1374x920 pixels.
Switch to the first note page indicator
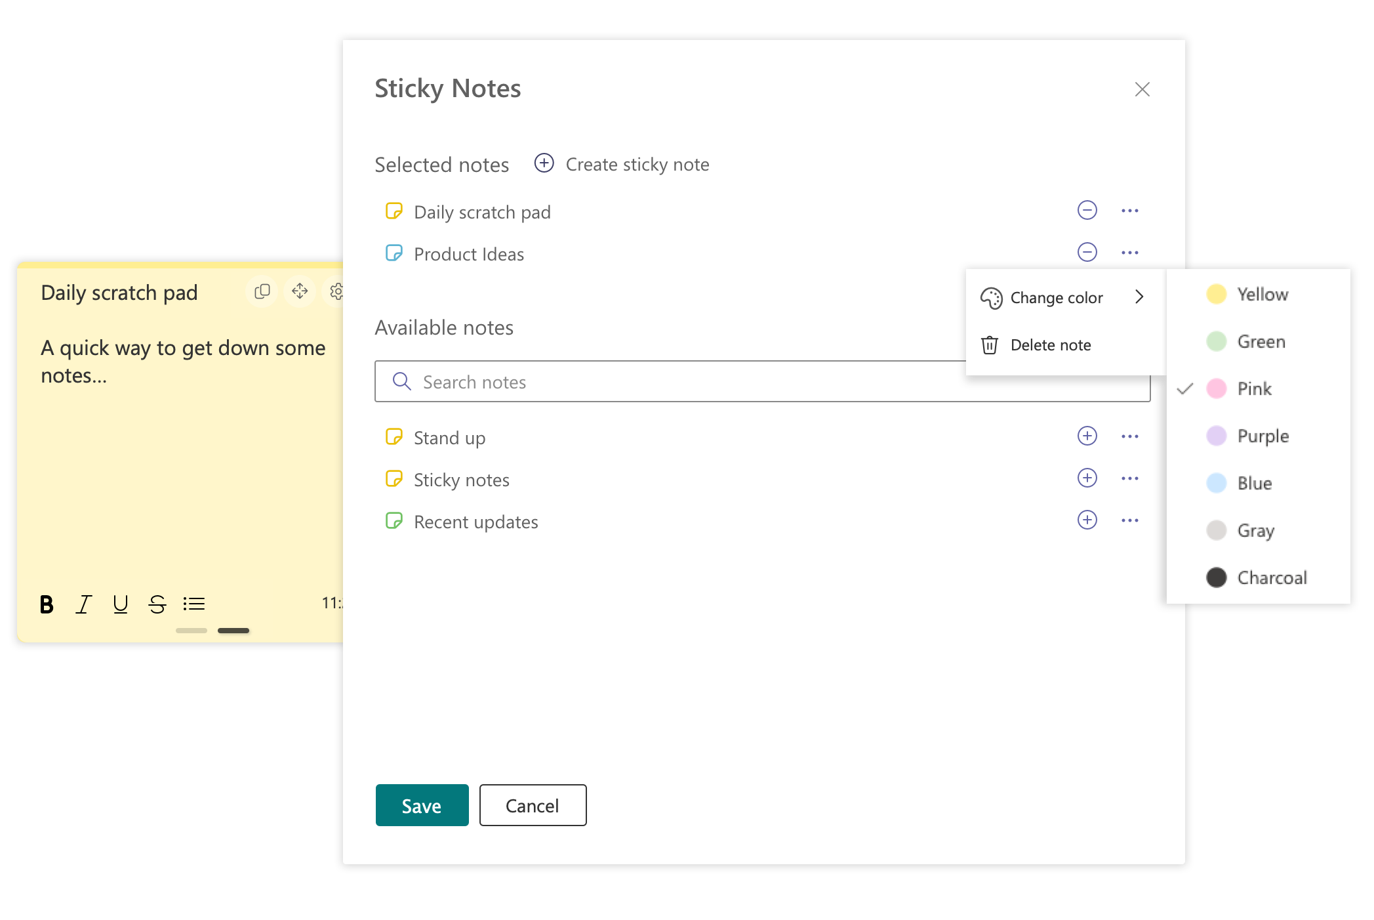(192, 631)
